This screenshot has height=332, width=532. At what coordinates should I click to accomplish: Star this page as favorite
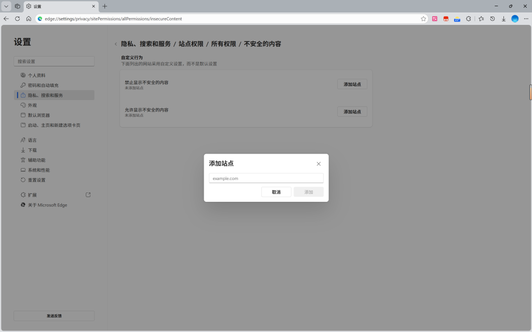pyautogui.click(x=423, y=19)
